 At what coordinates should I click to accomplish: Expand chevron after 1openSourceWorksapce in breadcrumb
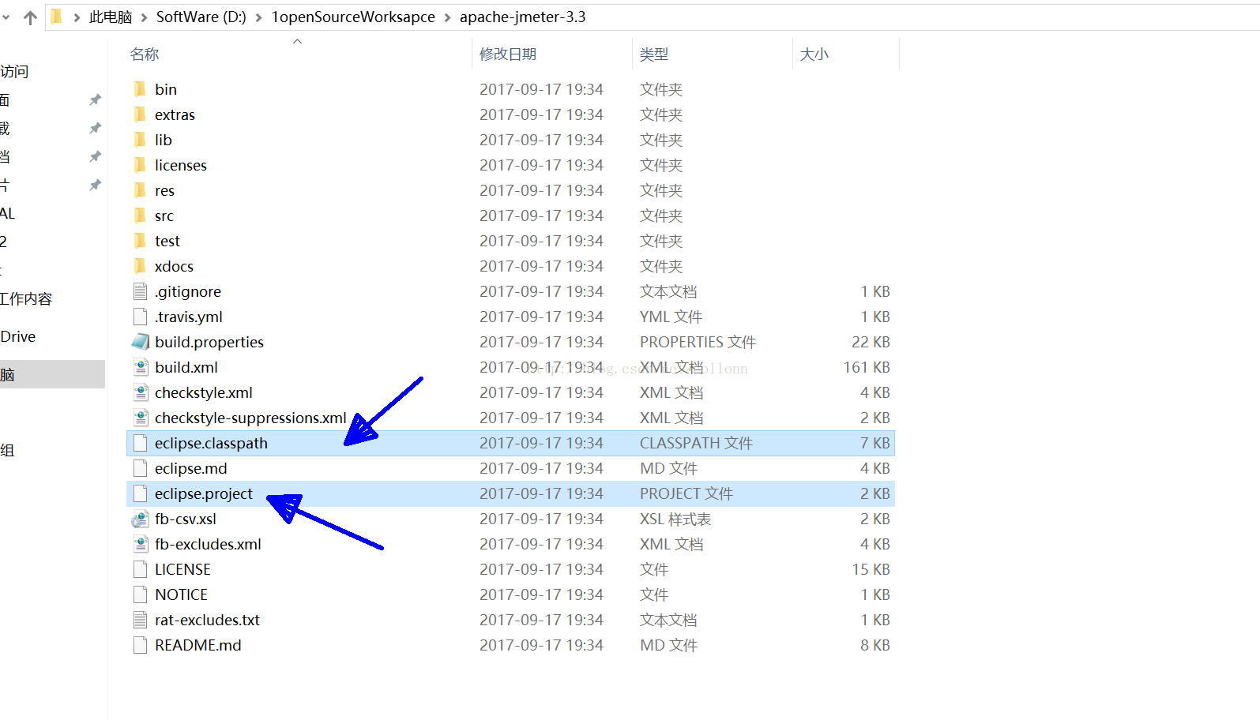click(447, 17)
